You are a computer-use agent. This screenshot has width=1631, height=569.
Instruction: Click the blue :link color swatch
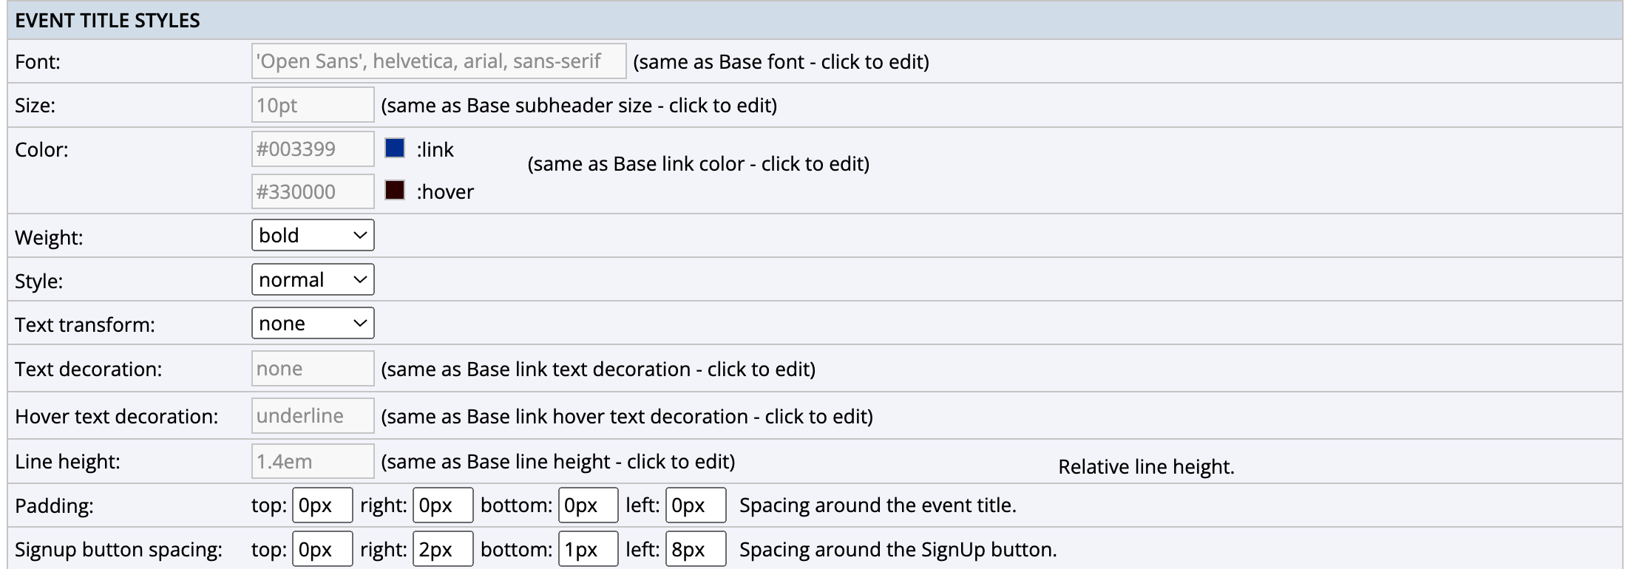395,149
